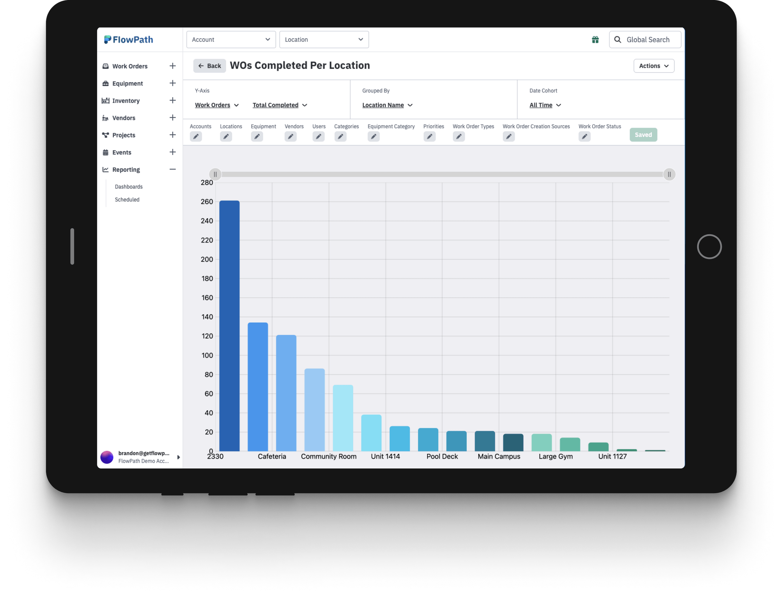Click the Saved button
The height and width of the screenshot is (599, 783).
(643, 135)
